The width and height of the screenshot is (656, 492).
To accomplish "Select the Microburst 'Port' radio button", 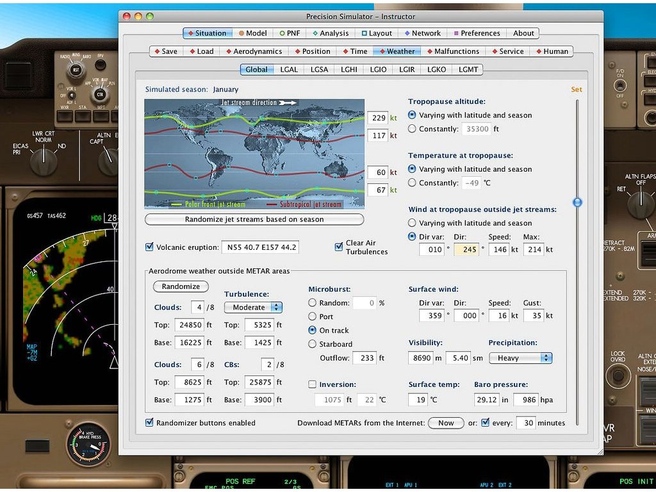I will [312, 316].
